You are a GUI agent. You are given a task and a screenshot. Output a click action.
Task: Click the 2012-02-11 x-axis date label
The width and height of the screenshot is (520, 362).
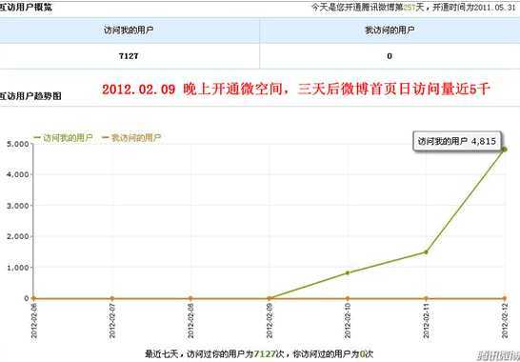tap(426, 321)
